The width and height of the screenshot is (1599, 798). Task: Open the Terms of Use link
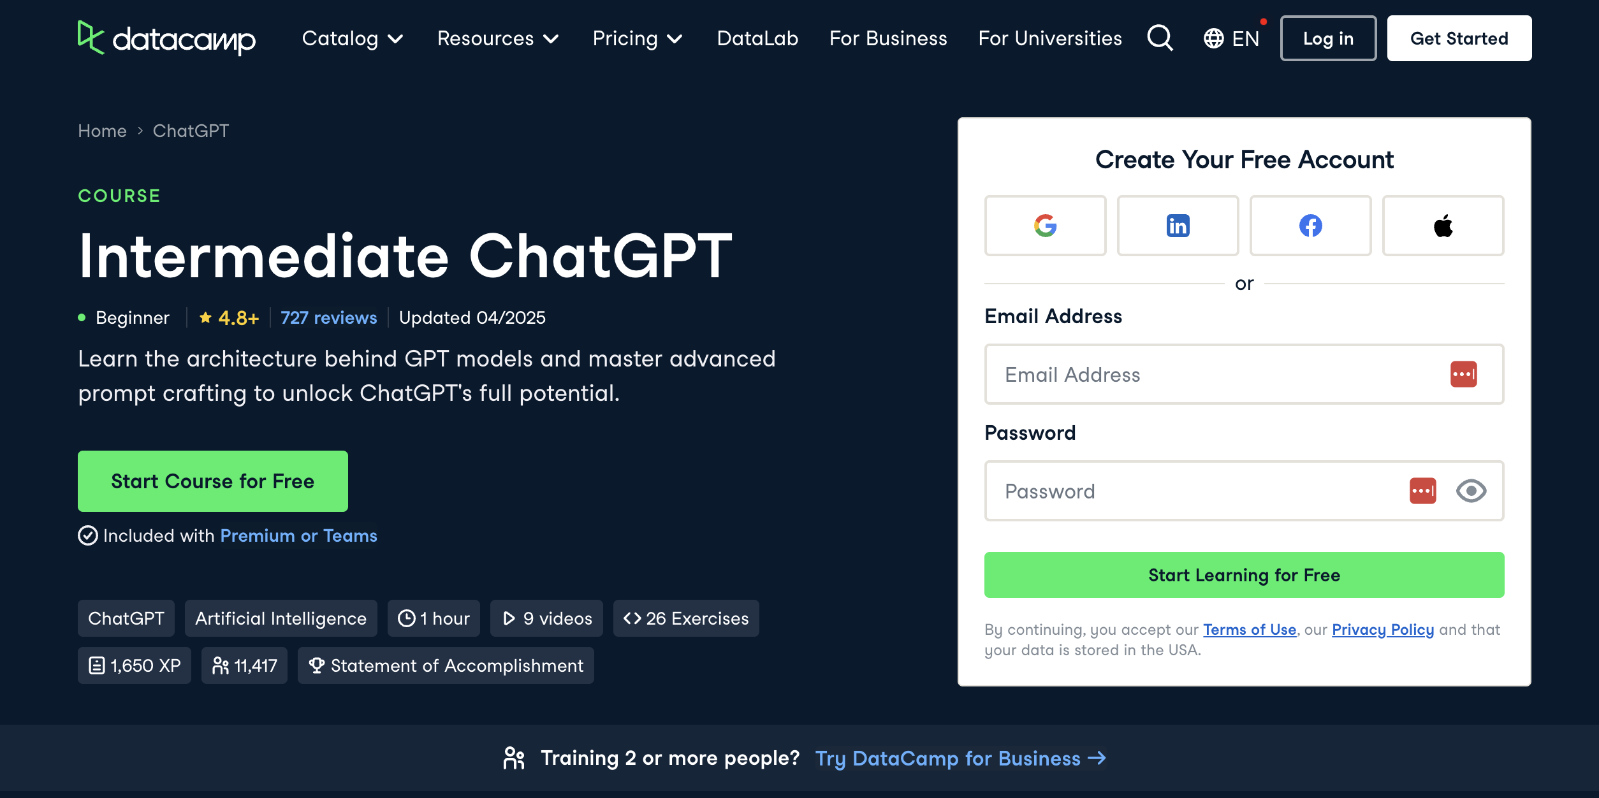tap(1250, 629)
